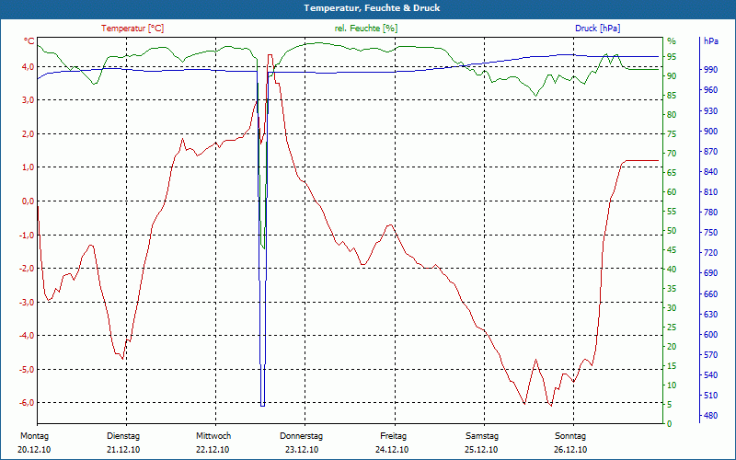Screen dimensions: 736x460
Task: Click the humidity axis value "85"
Action: click(672, 96)
